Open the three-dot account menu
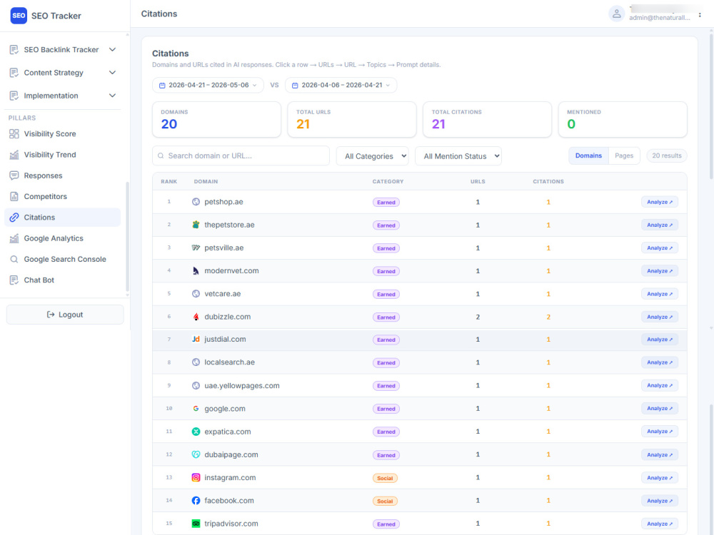Screen dimensions: 714x535 pos(700,15)
